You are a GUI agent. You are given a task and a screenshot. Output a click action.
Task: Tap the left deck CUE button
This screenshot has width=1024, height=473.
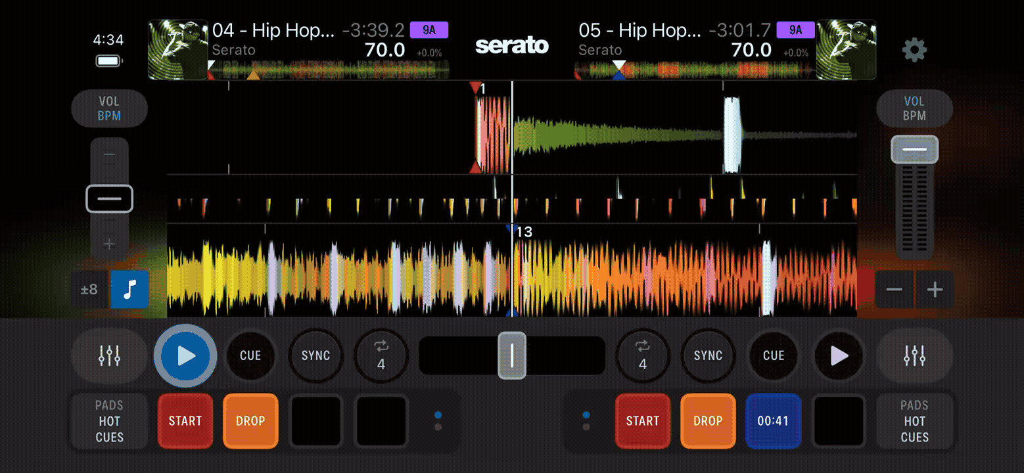click(250, 355)
